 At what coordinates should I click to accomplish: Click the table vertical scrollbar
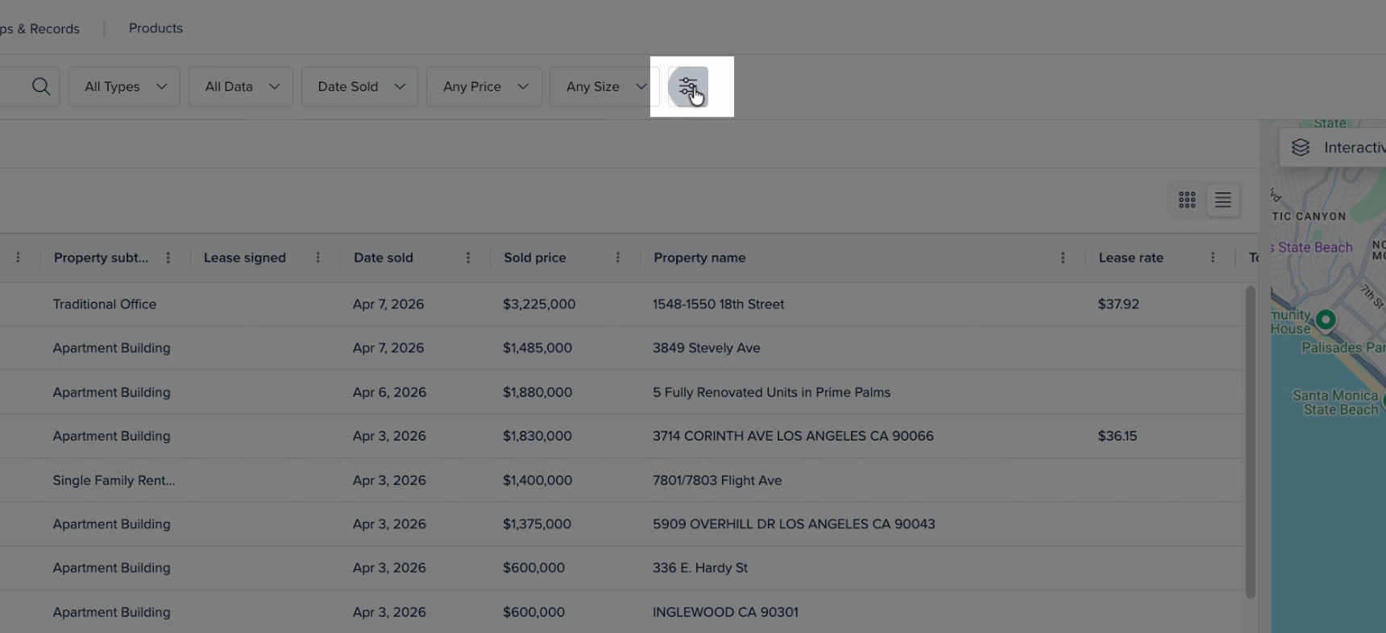(x=1250, y=441)
